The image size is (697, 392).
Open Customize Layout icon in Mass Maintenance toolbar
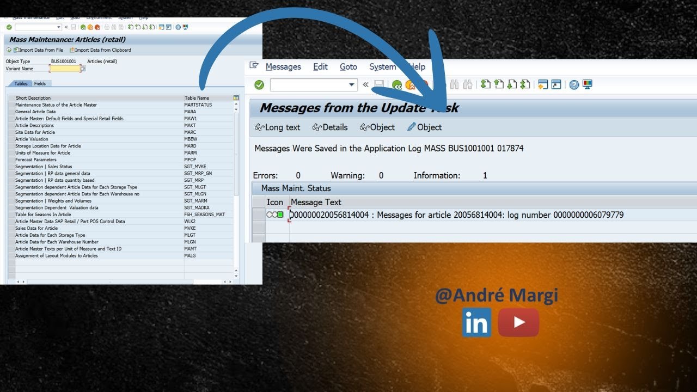[185, 27]
